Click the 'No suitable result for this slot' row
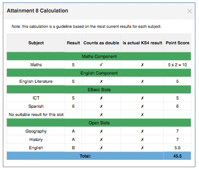Image resolution: width=199 pixels, height=170 pixels. tap(99, 114)
